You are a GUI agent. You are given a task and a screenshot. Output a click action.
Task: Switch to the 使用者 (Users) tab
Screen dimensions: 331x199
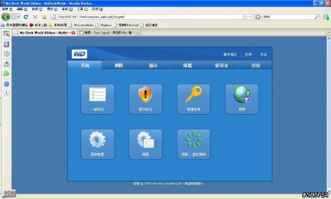221,65
